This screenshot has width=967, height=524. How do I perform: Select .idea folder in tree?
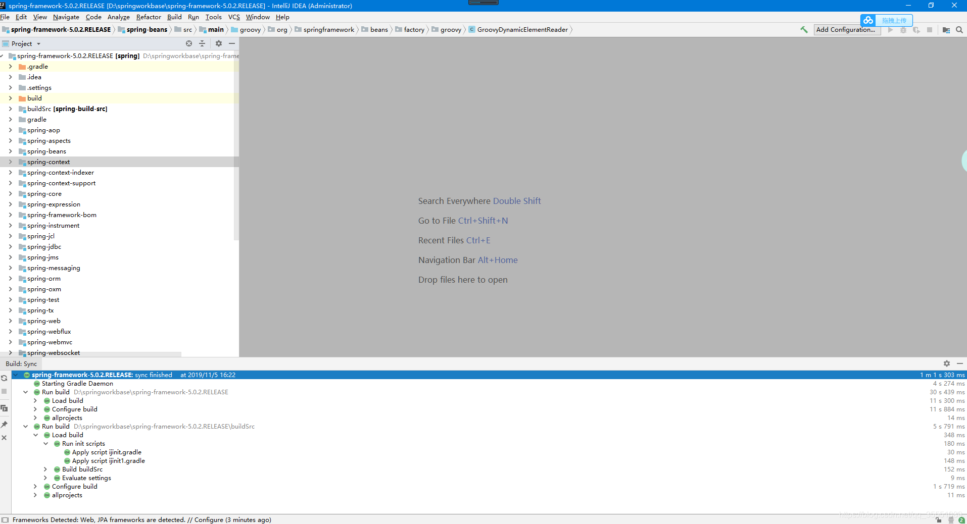pos(34,77)
